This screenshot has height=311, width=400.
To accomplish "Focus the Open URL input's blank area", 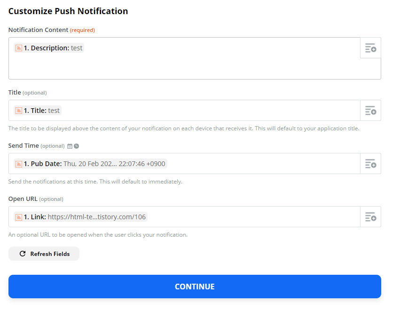I will tap(254, 217).
